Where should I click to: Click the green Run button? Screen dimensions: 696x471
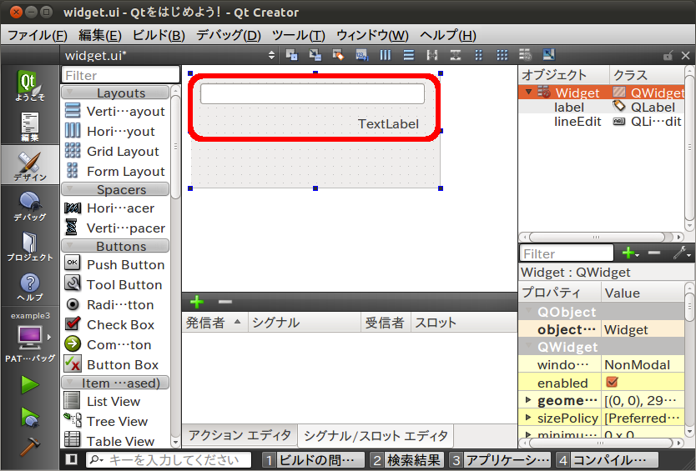tap(30, 384)
